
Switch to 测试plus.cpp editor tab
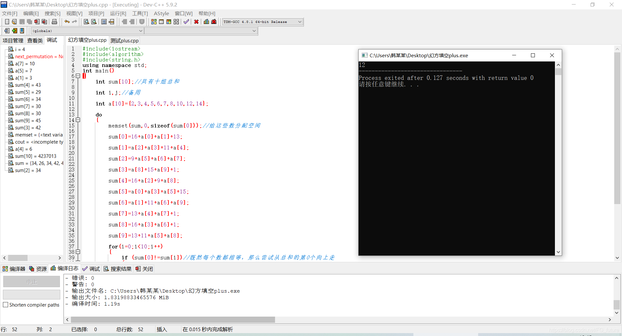124,40
